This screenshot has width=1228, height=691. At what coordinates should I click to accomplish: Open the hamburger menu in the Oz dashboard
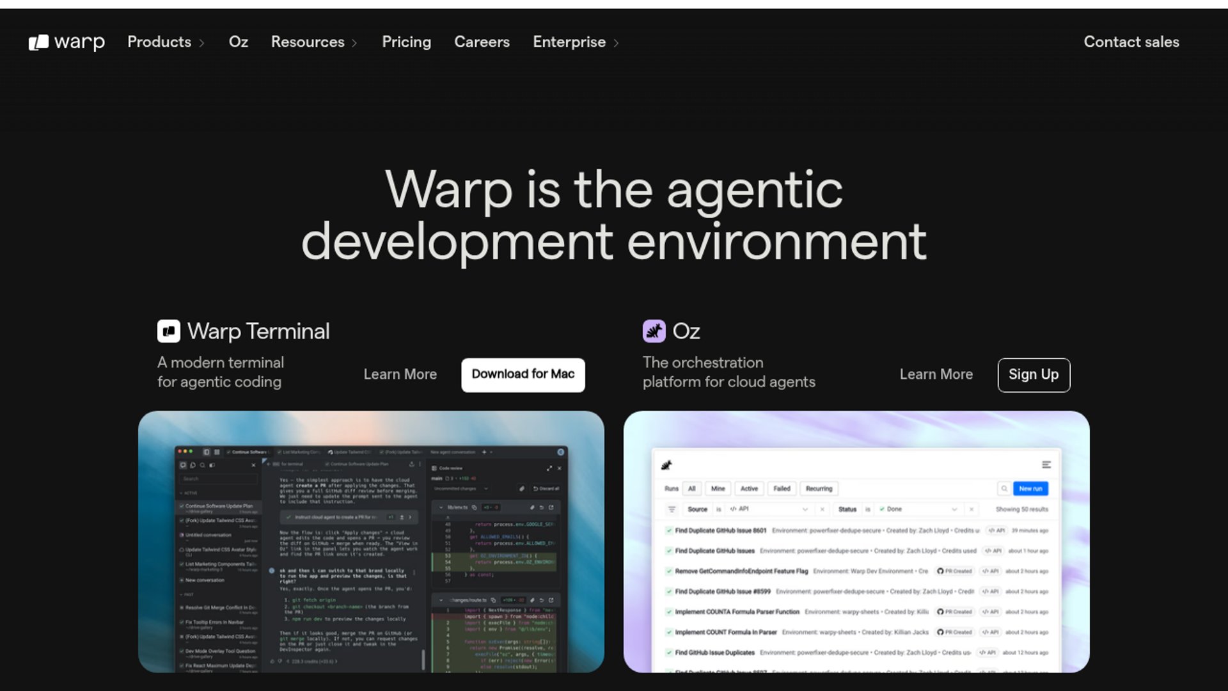point(1046,464)
